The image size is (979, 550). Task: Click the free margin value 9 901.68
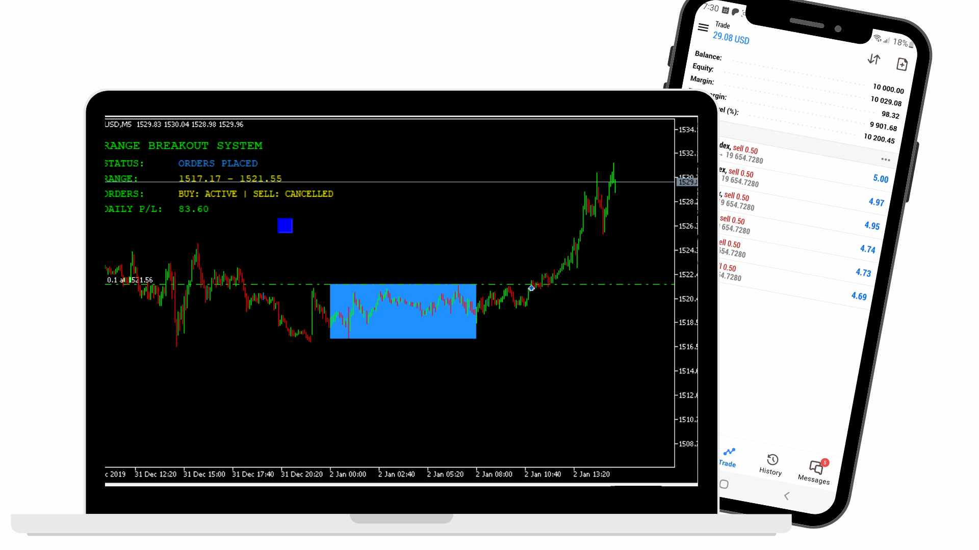(x=883, y=126)
